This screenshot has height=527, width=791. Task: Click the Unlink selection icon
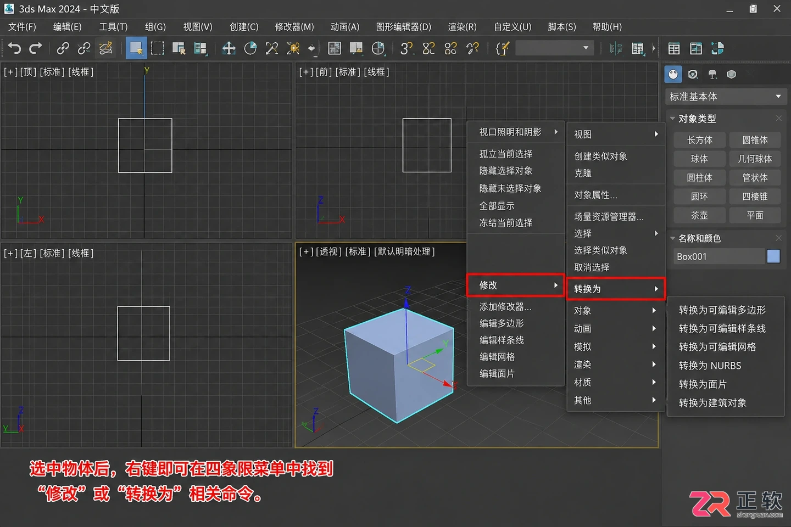84,48
